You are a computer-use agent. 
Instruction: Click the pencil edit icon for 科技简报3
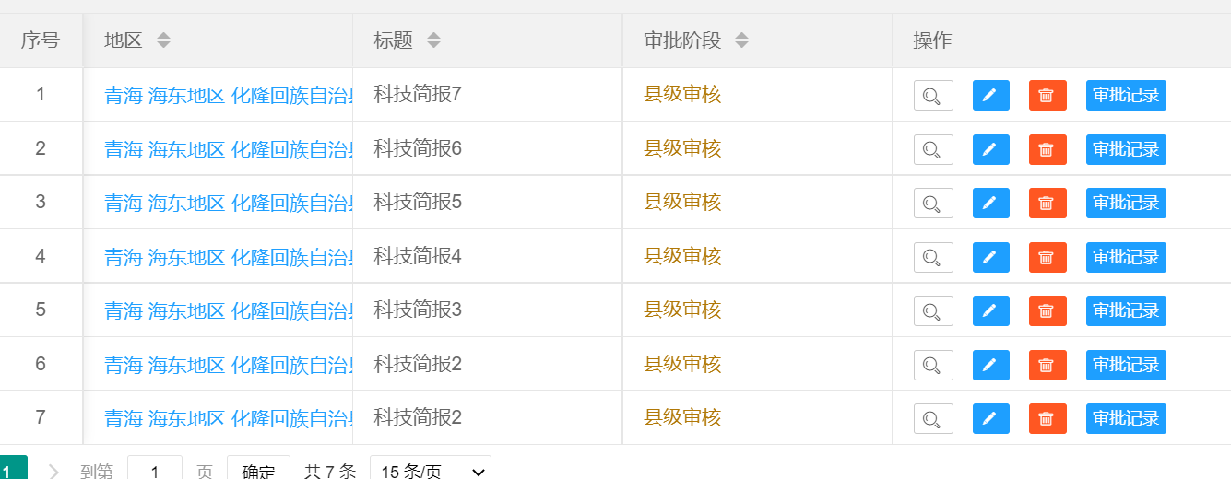[x=990, y=310]
